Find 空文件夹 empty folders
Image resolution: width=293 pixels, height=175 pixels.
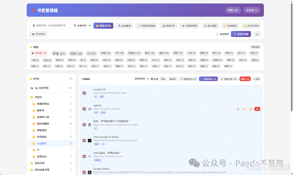coord(38,34)
